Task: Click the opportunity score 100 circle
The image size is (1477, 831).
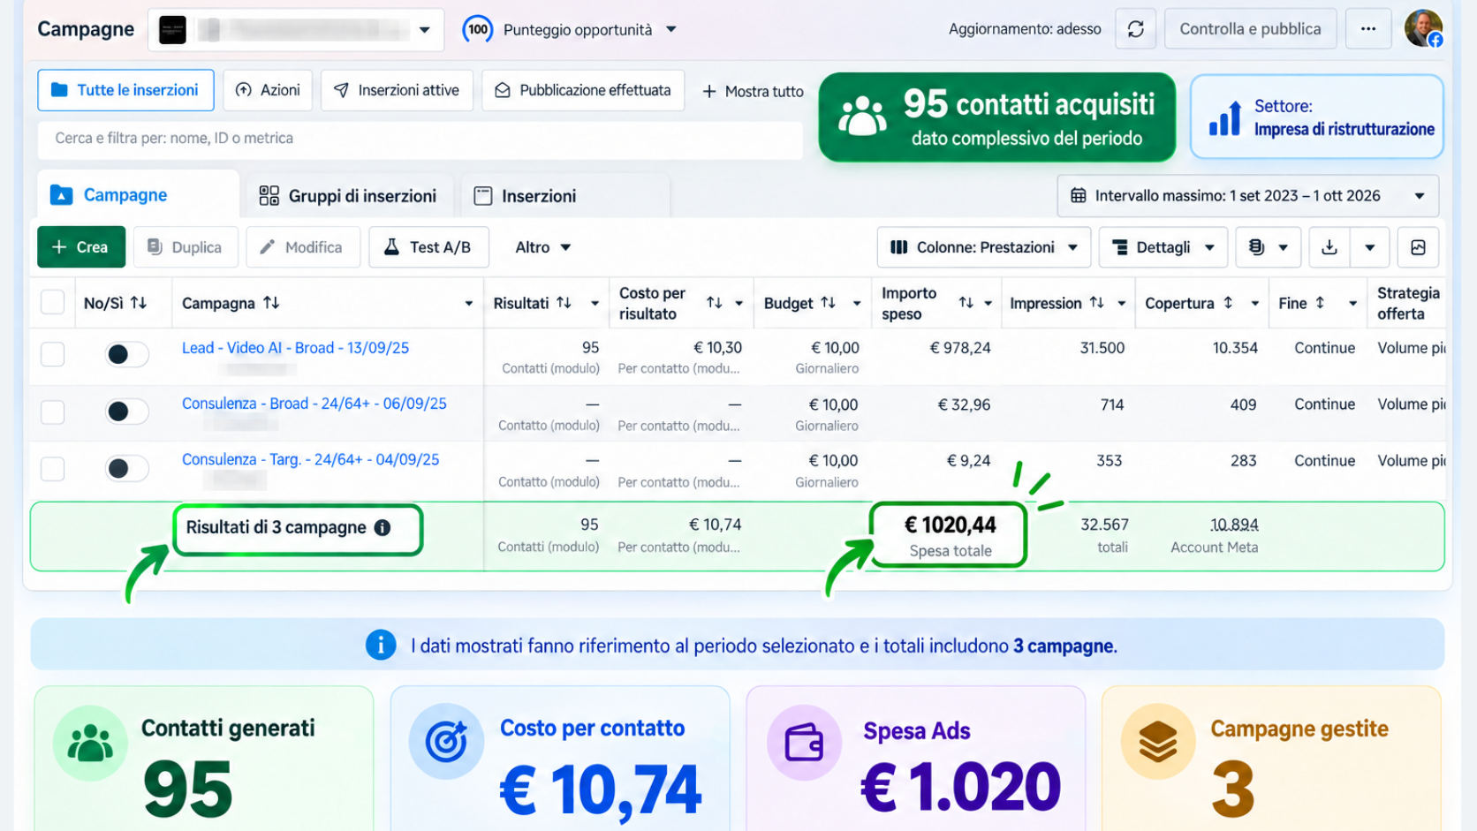Action: point(478,29)
